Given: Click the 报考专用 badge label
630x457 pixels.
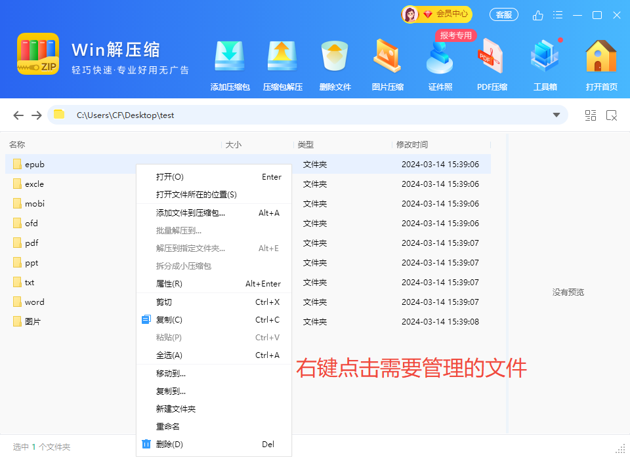Looking at the screenshot, I should click(455, 35).
